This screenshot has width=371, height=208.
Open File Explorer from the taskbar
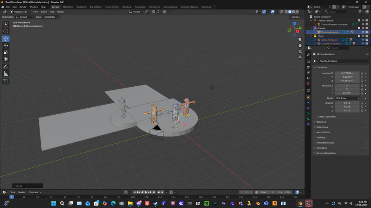(x=130, y=203)
